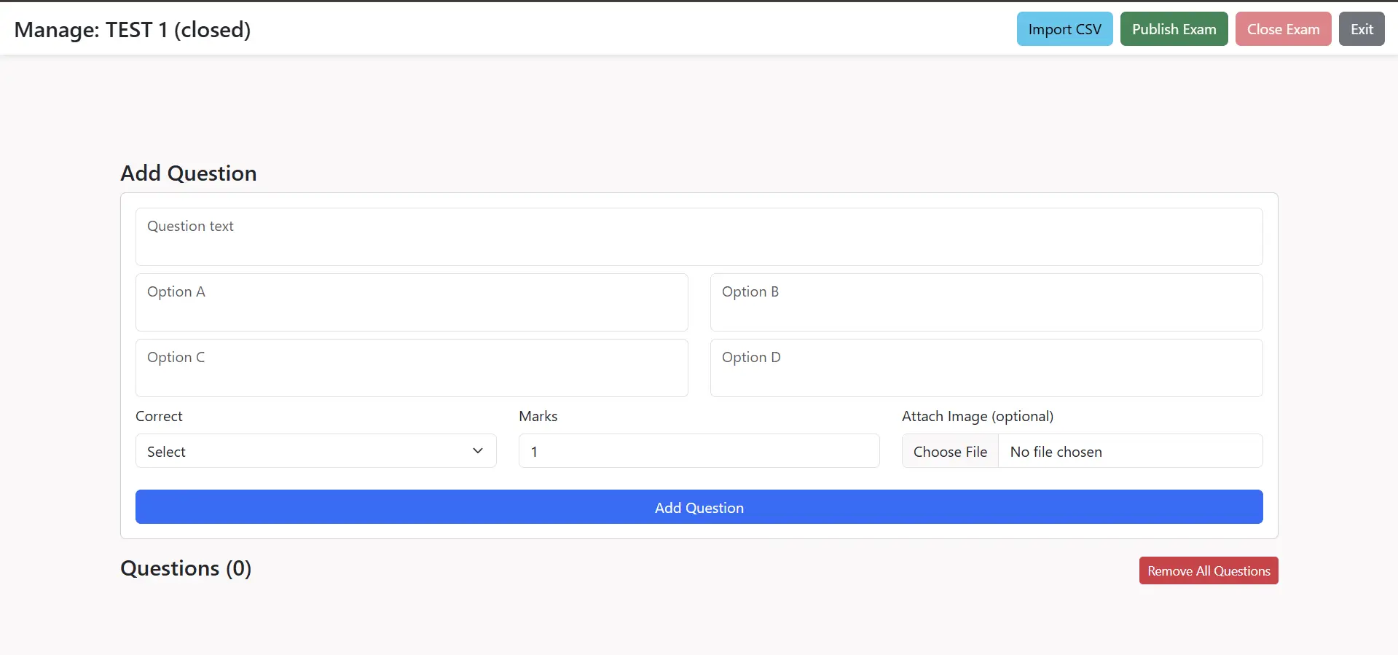
Task: Click the red Remove All Questions button
Action: 1208,571
